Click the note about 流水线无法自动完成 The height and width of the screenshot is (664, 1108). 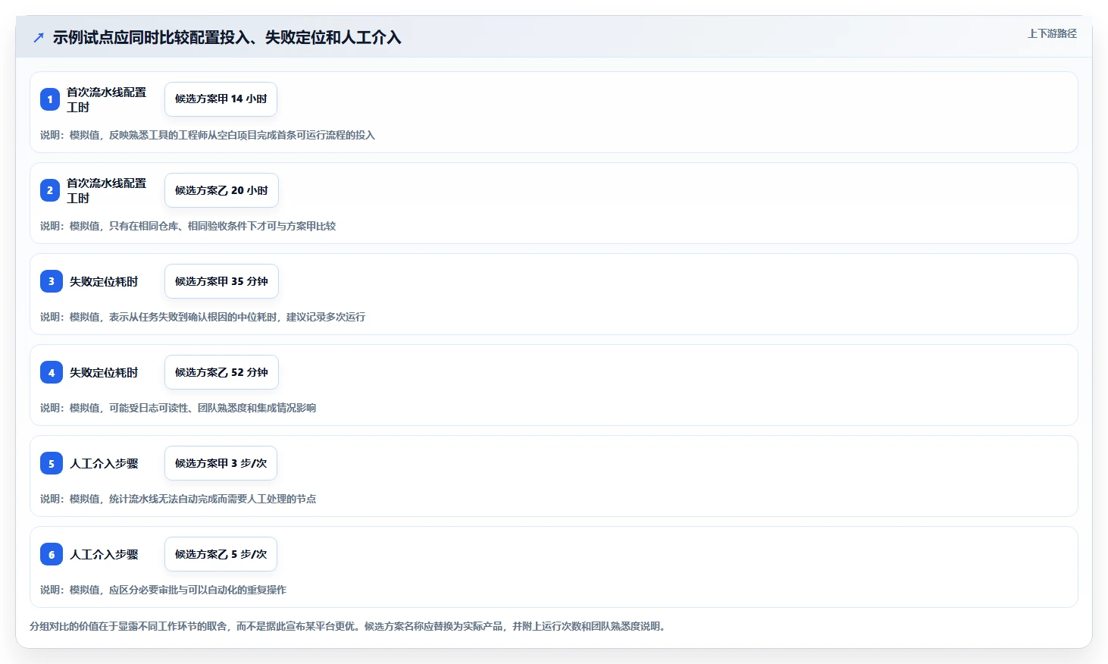pos(178,499)
